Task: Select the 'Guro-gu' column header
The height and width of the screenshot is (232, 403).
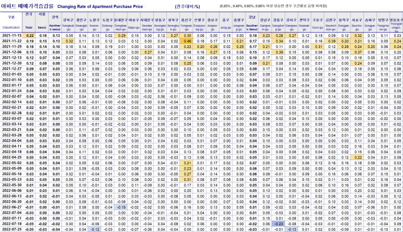Action: [317, 22]
